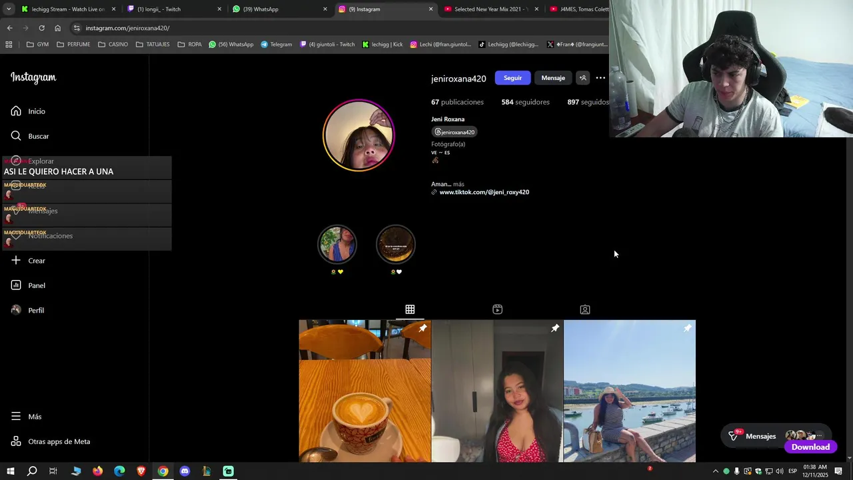
Task: Show hidden system tray icons
Action: tap(716, 471)
